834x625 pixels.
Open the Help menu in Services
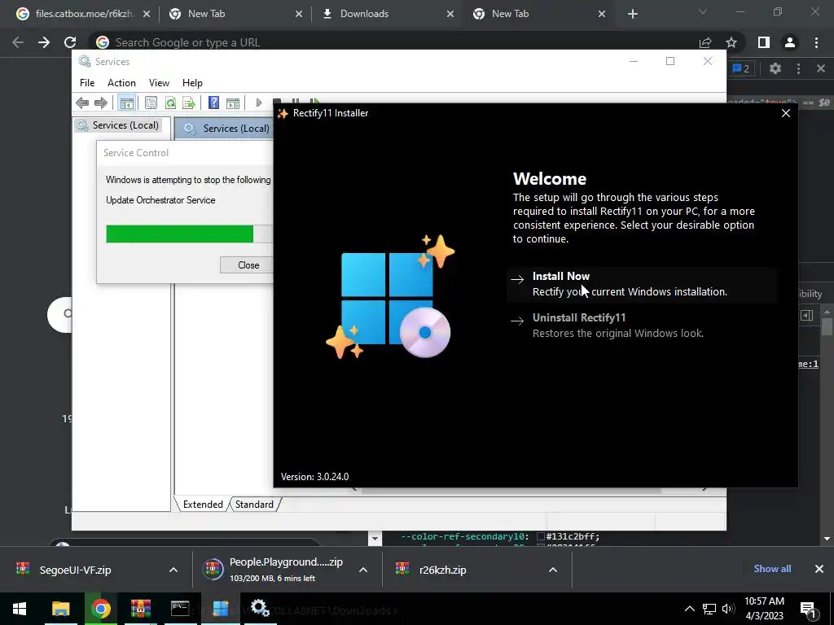pos(192,83)
